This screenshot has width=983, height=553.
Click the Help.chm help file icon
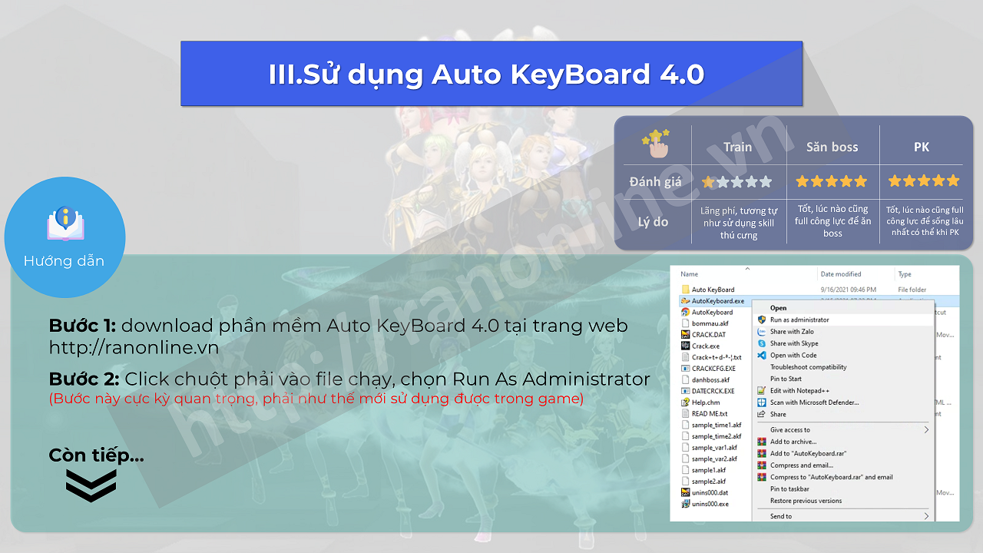(x=685, y=402)
